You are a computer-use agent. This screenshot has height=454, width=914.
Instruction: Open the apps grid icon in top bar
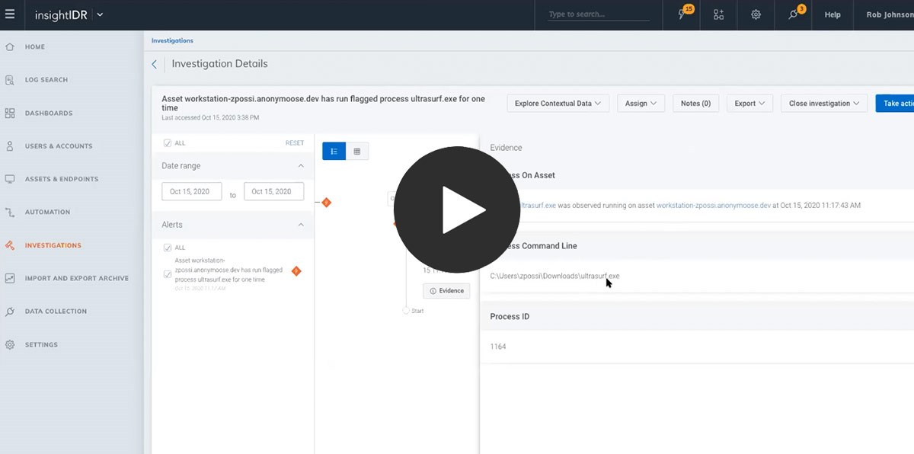click(x=718, y=14)
